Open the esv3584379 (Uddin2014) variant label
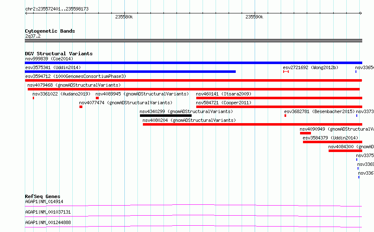Viewport: 374px width, 232px height. coord(330,138)
